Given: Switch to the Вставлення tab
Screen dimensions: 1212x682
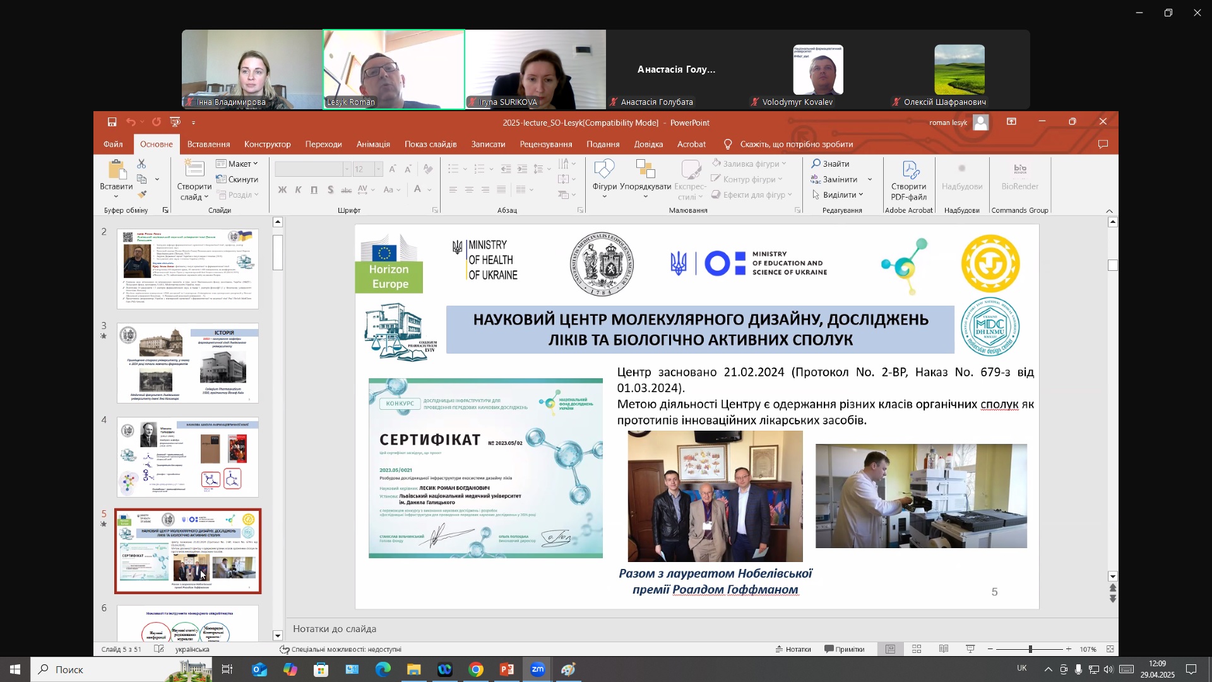Looking at the screenshot, I should tap(208, 144).
